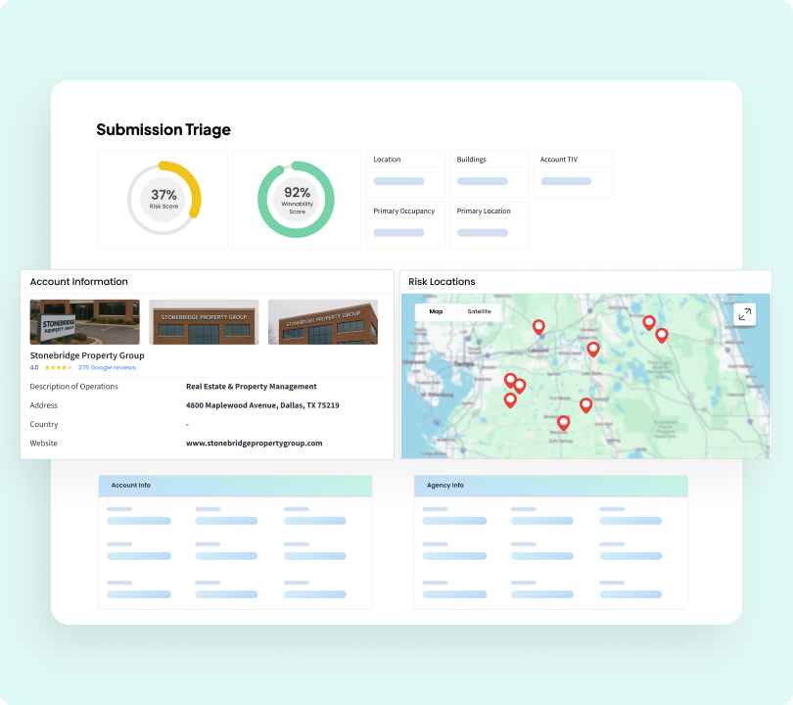Click the Primary Location card
Screen dimensions: 793x705
coord(490,224)
